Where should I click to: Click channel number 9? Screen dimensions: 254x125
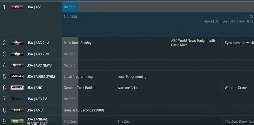(4, 122)
